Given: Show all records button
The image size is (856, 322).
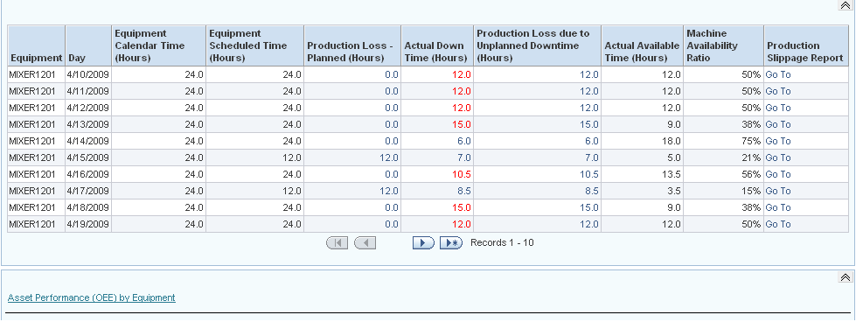Looking at the screenshot, I should (451, 243).
